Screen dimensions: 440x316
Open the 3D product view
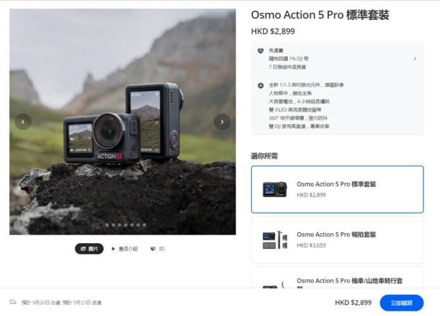[158, 249]
